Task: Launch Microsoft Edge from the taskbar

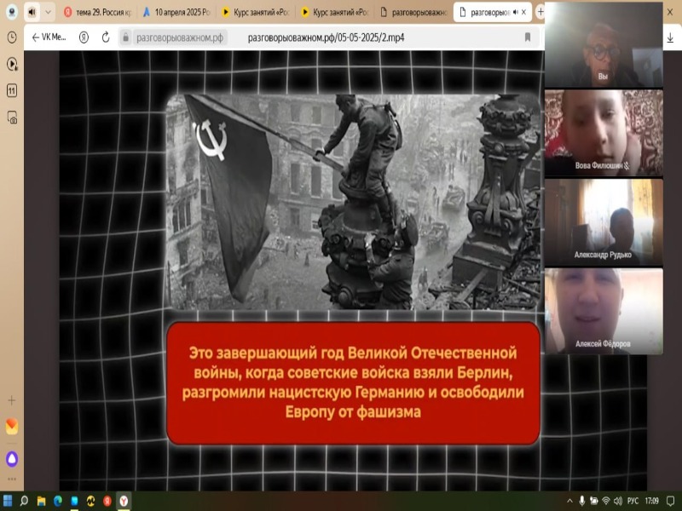Action: pyautogui.click(x=58, y=501)
